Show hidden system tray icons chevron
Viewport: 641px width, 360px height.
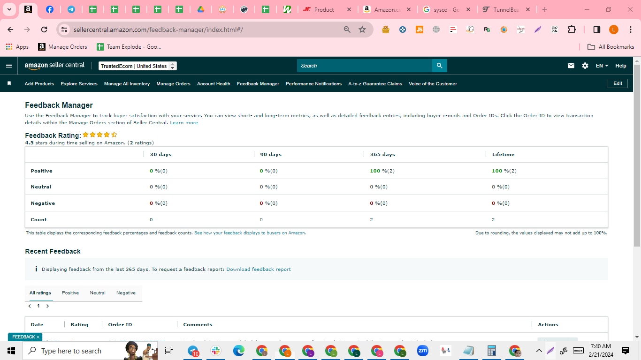539,351
